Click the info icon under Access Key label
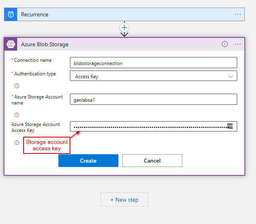256x224 pixels. [17, 142]
